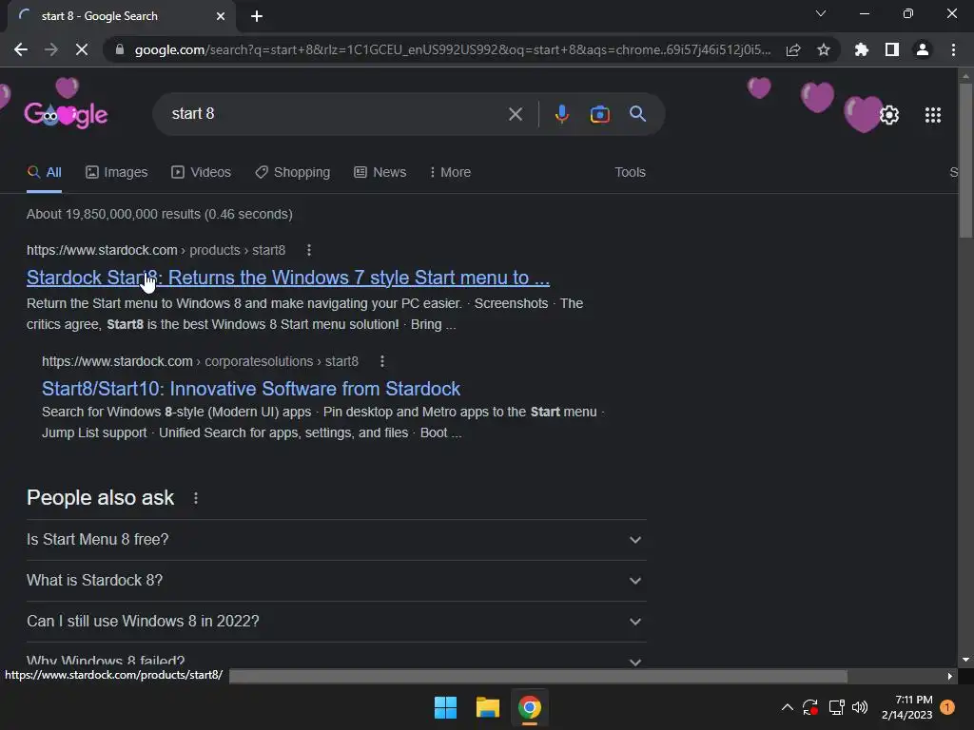The image size is (974, 730).
Task: Close the 'start 8 - Google Search' tab
Action: point(221,16)
